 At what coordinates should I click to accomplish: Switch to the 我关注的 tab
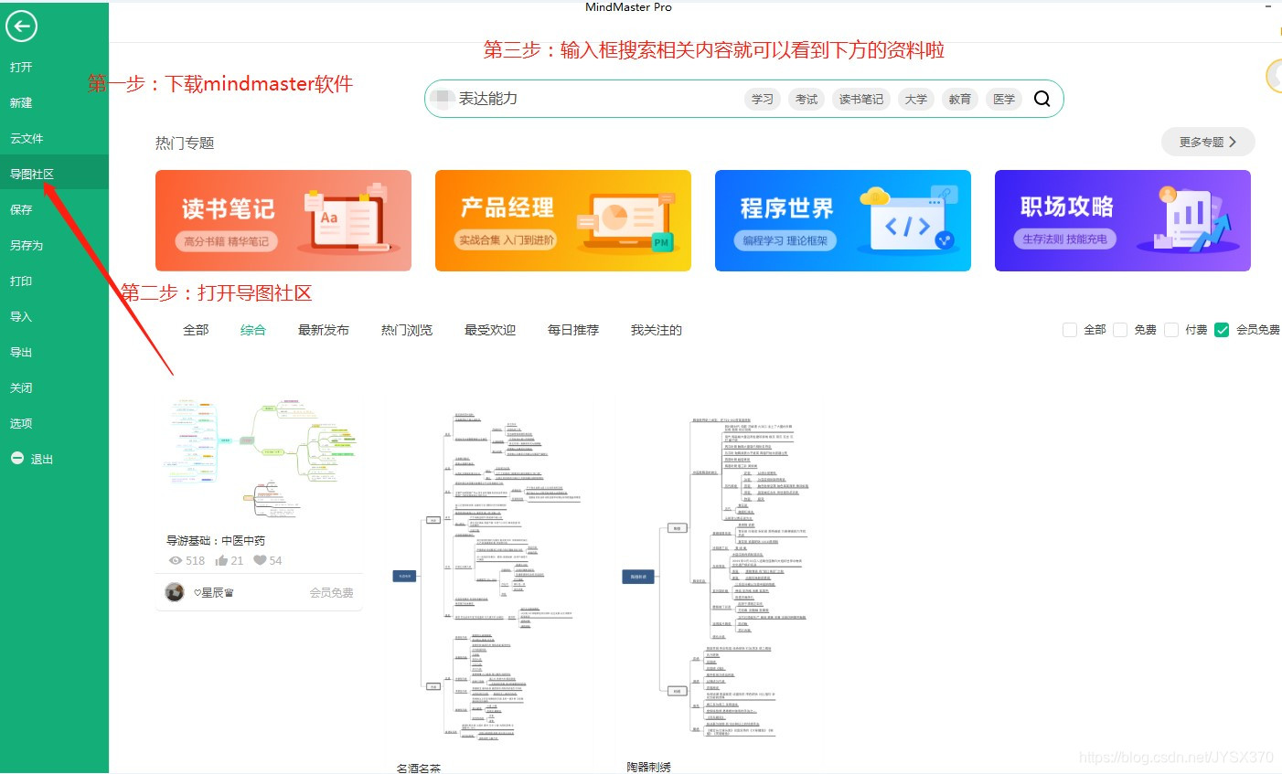click(x=657, y=330)
